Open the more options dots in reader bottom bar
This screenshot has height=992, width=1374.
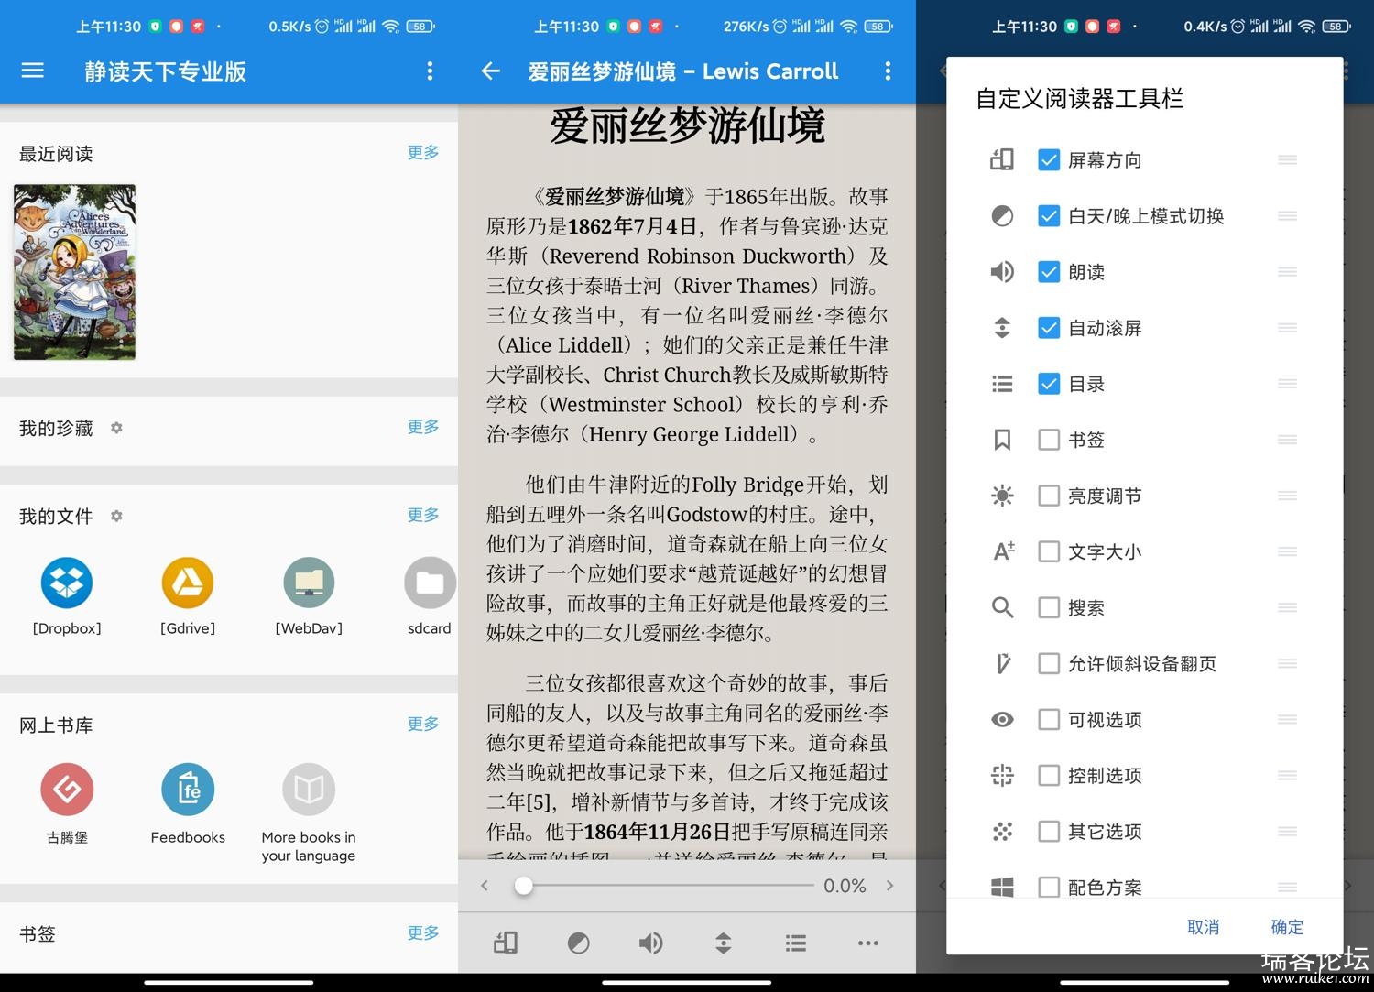click(867, 943)
